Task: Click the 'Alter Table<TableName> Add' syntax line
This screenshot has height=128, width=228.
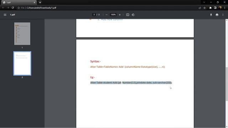Action: click(x=128, y=67)
